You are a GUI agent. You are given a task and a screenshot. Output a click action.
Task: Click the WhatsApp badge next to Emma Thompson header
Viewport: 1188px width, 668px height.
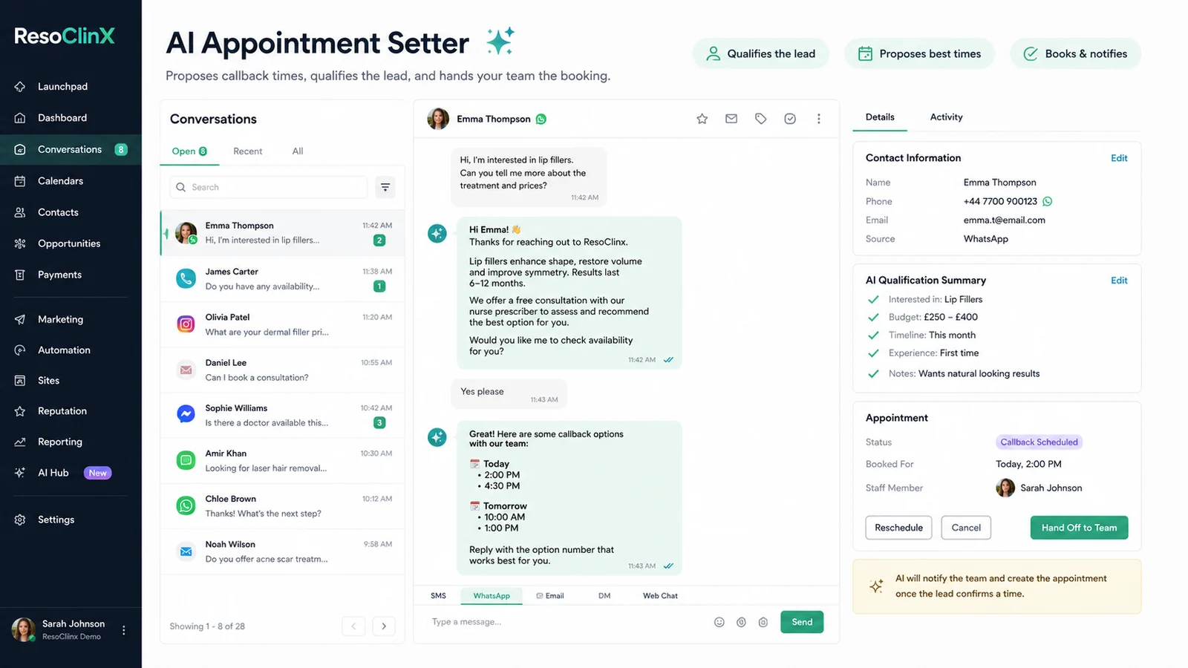pos(541,119)
